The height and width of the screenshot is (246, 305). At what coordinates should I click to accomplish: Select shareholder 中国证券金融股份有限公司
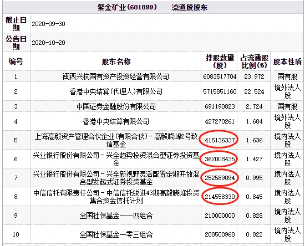coord(116,106)
